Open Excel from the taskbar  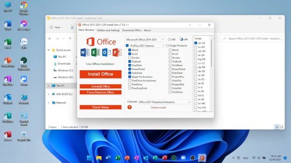tap(117, 158)
